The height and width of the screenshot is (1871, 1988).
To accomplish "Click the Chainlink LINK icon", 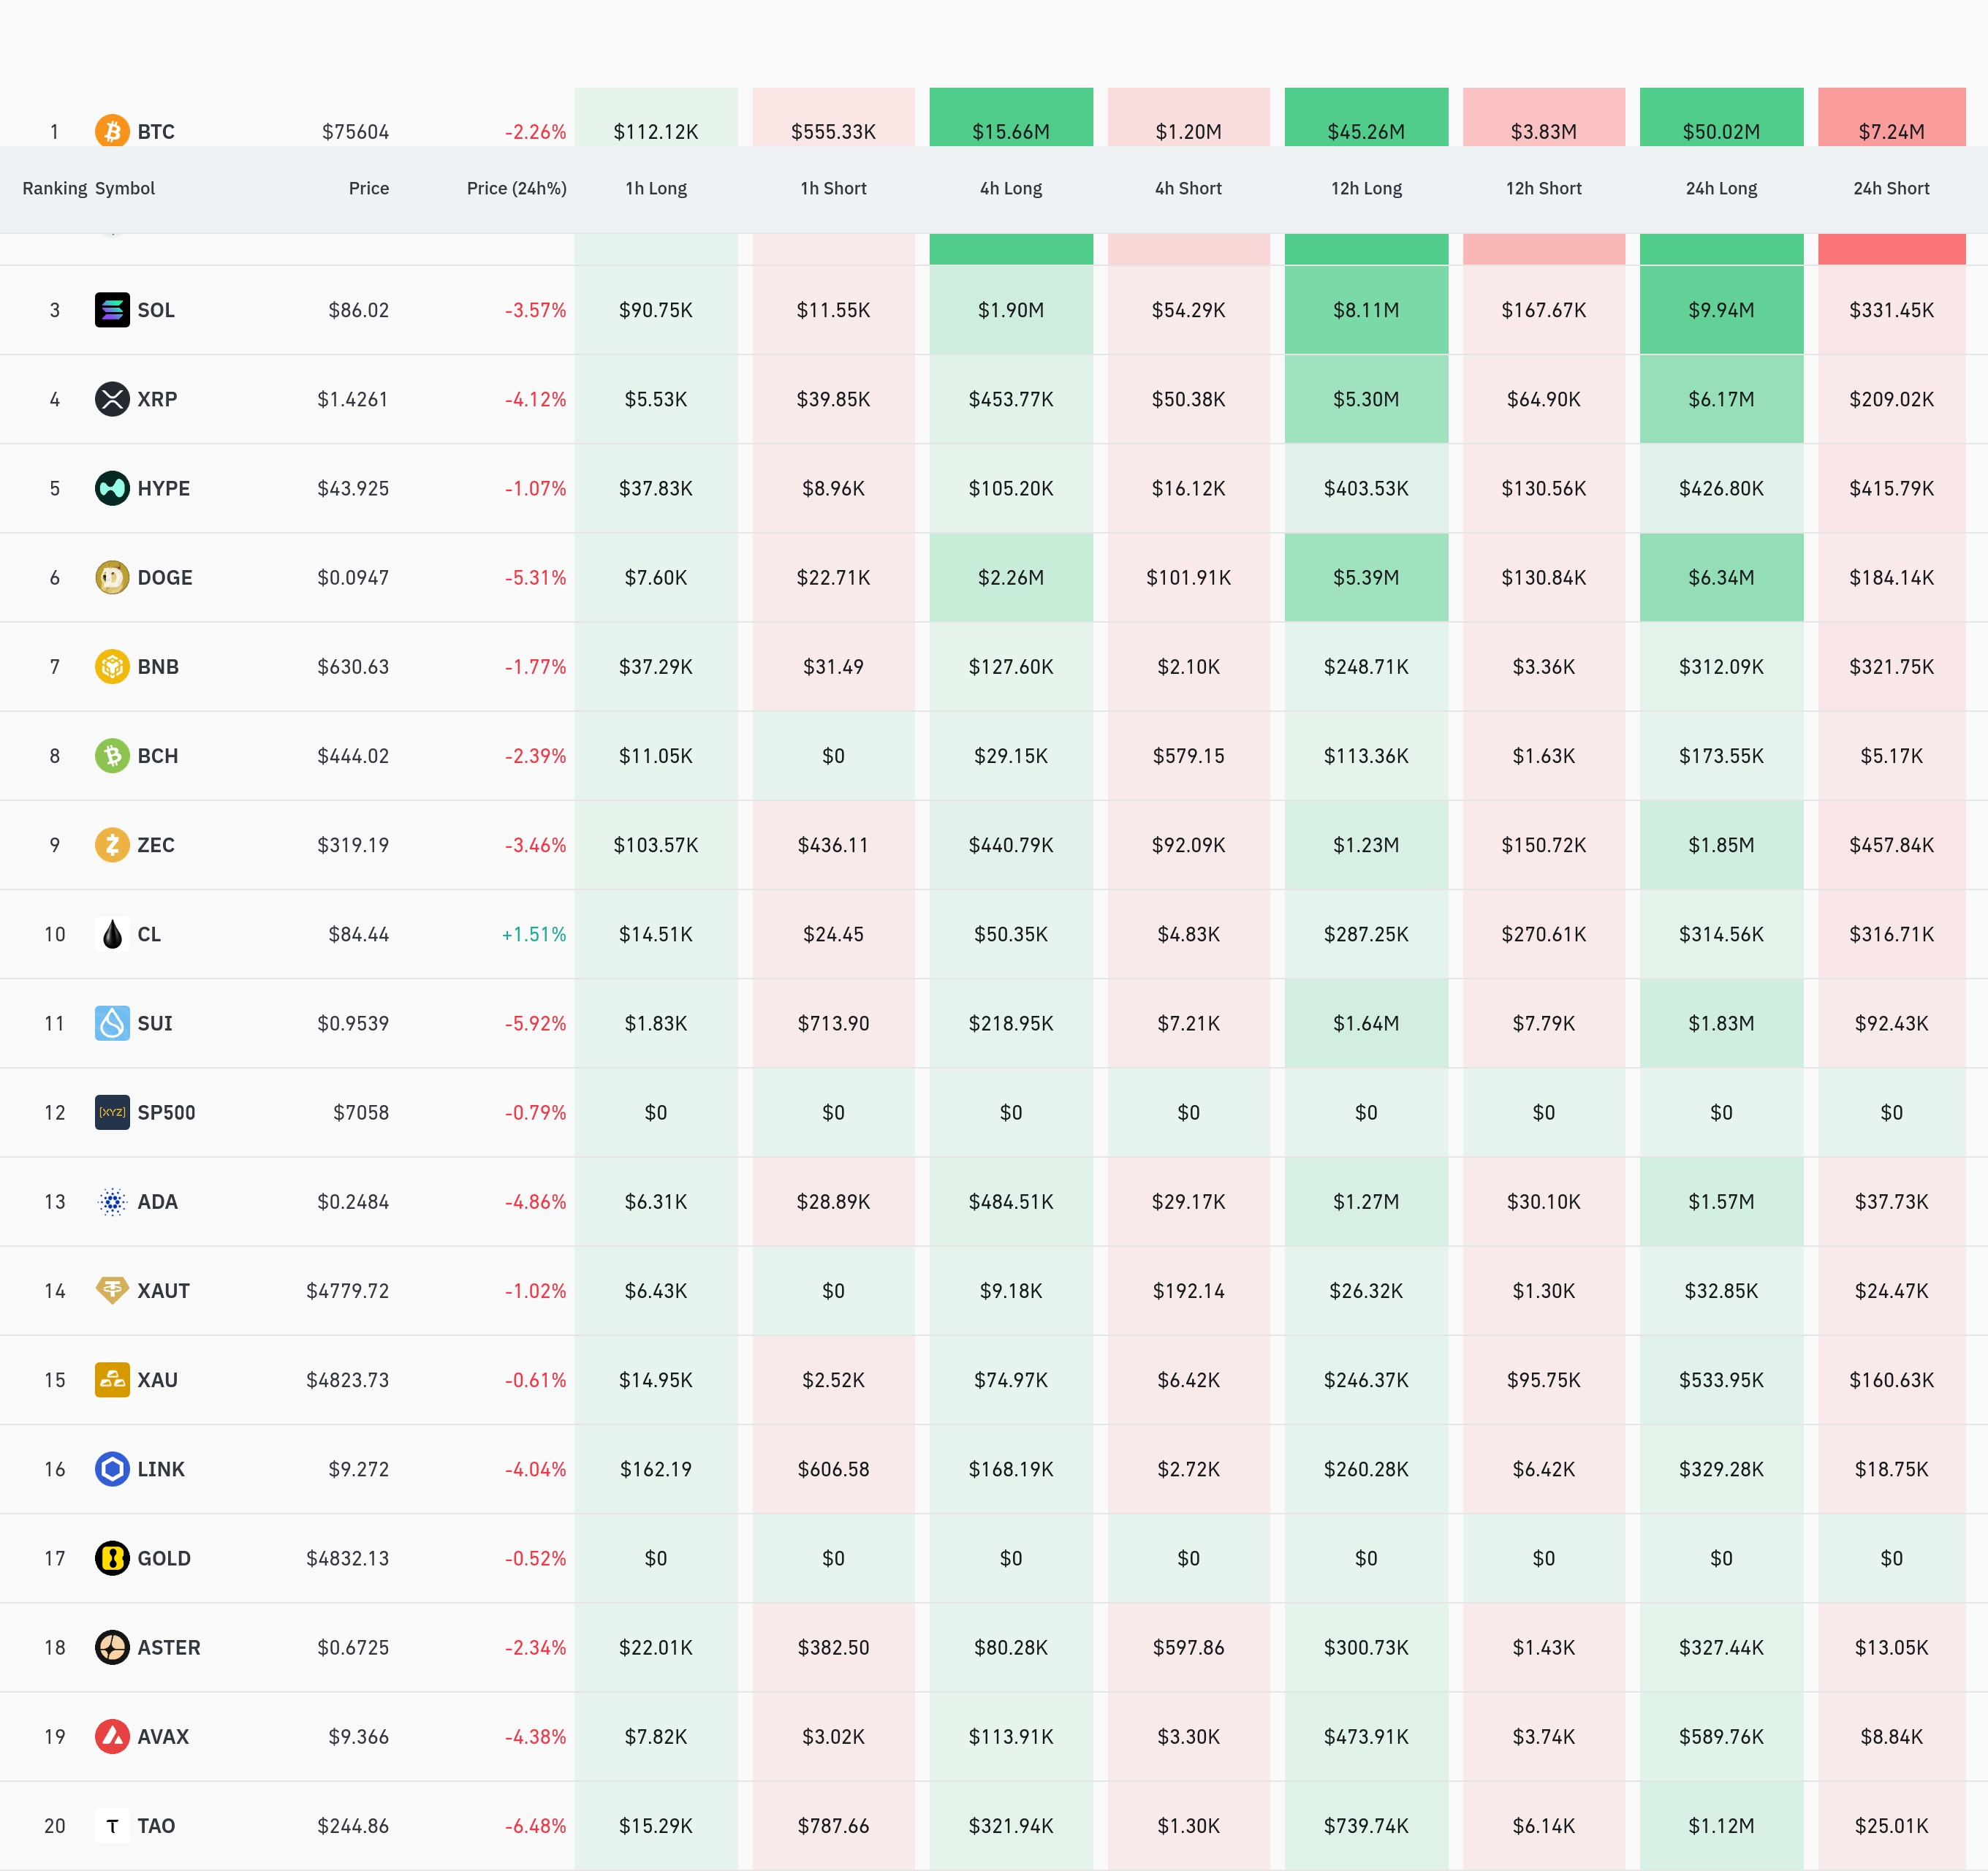I will 112,1469.
